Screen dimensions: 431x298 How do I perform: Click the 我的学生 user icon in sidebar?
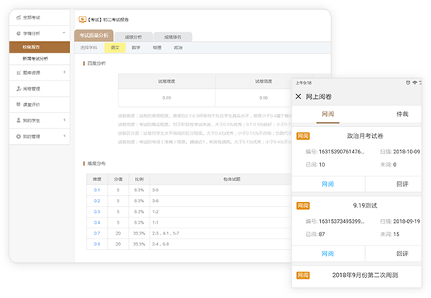(x=19, y=120)
